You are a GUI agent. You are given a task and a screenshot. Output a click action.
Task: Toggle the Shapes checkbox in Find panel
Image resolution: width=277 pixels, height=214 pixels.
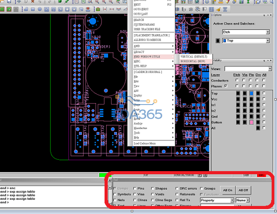(152, 189)
